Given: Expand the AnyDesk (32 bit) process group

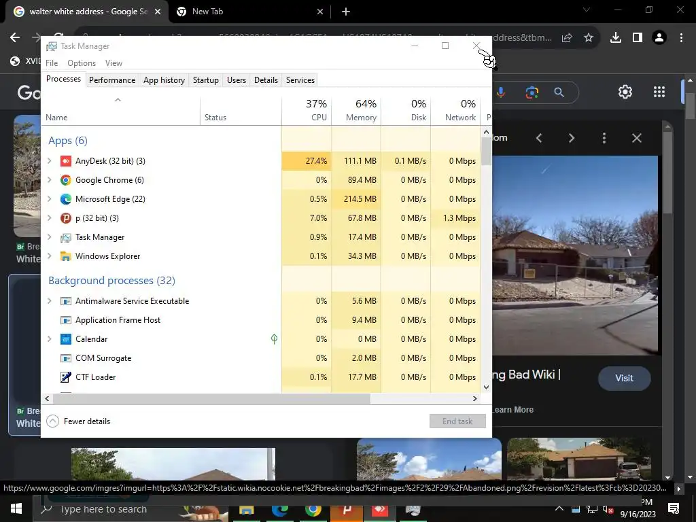Looking at the screenshot, I should click(49, 160).
